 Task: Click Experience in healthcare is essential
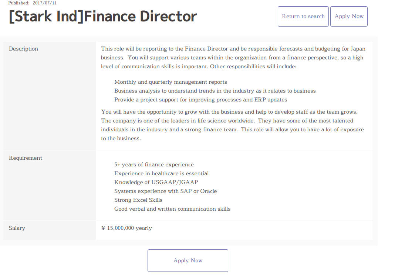click(x=161, y=173)
